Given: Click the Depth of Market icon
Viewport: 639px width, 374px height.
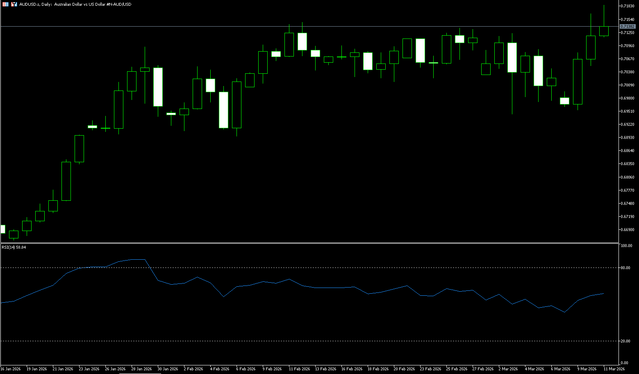Looking at the screenshot, I should (14, 4).
